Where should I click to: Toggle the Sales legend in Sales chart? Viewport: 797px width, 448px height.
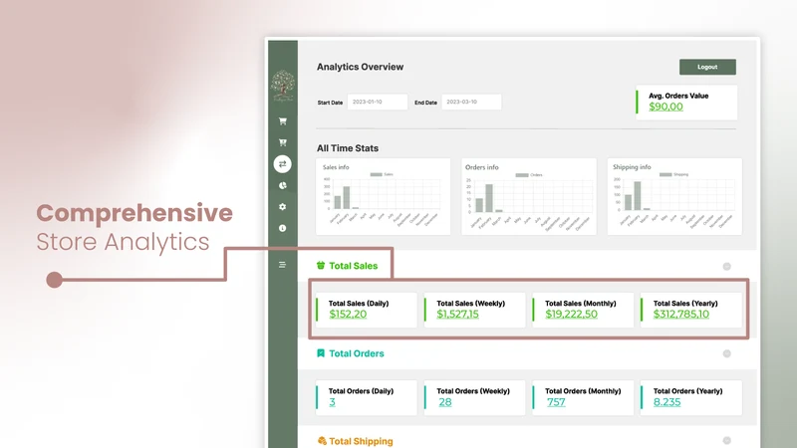[382, 174]
